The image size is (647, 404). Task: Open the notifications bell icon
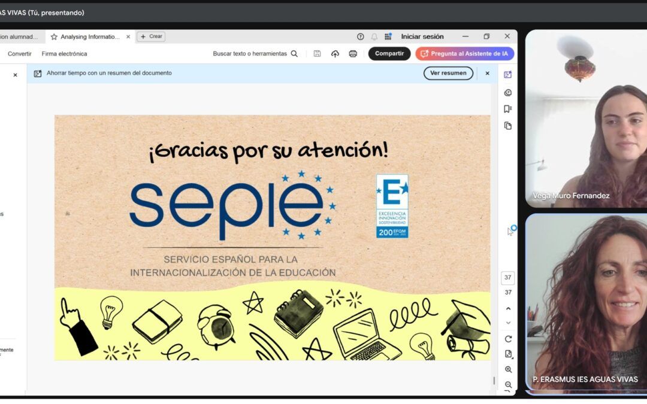click(x=374, y=37)
